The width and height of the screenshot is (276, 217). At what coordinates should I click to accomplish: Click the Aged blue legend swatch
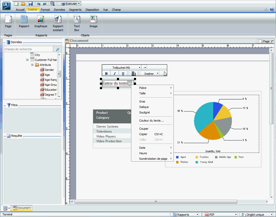tap(177, 157)
